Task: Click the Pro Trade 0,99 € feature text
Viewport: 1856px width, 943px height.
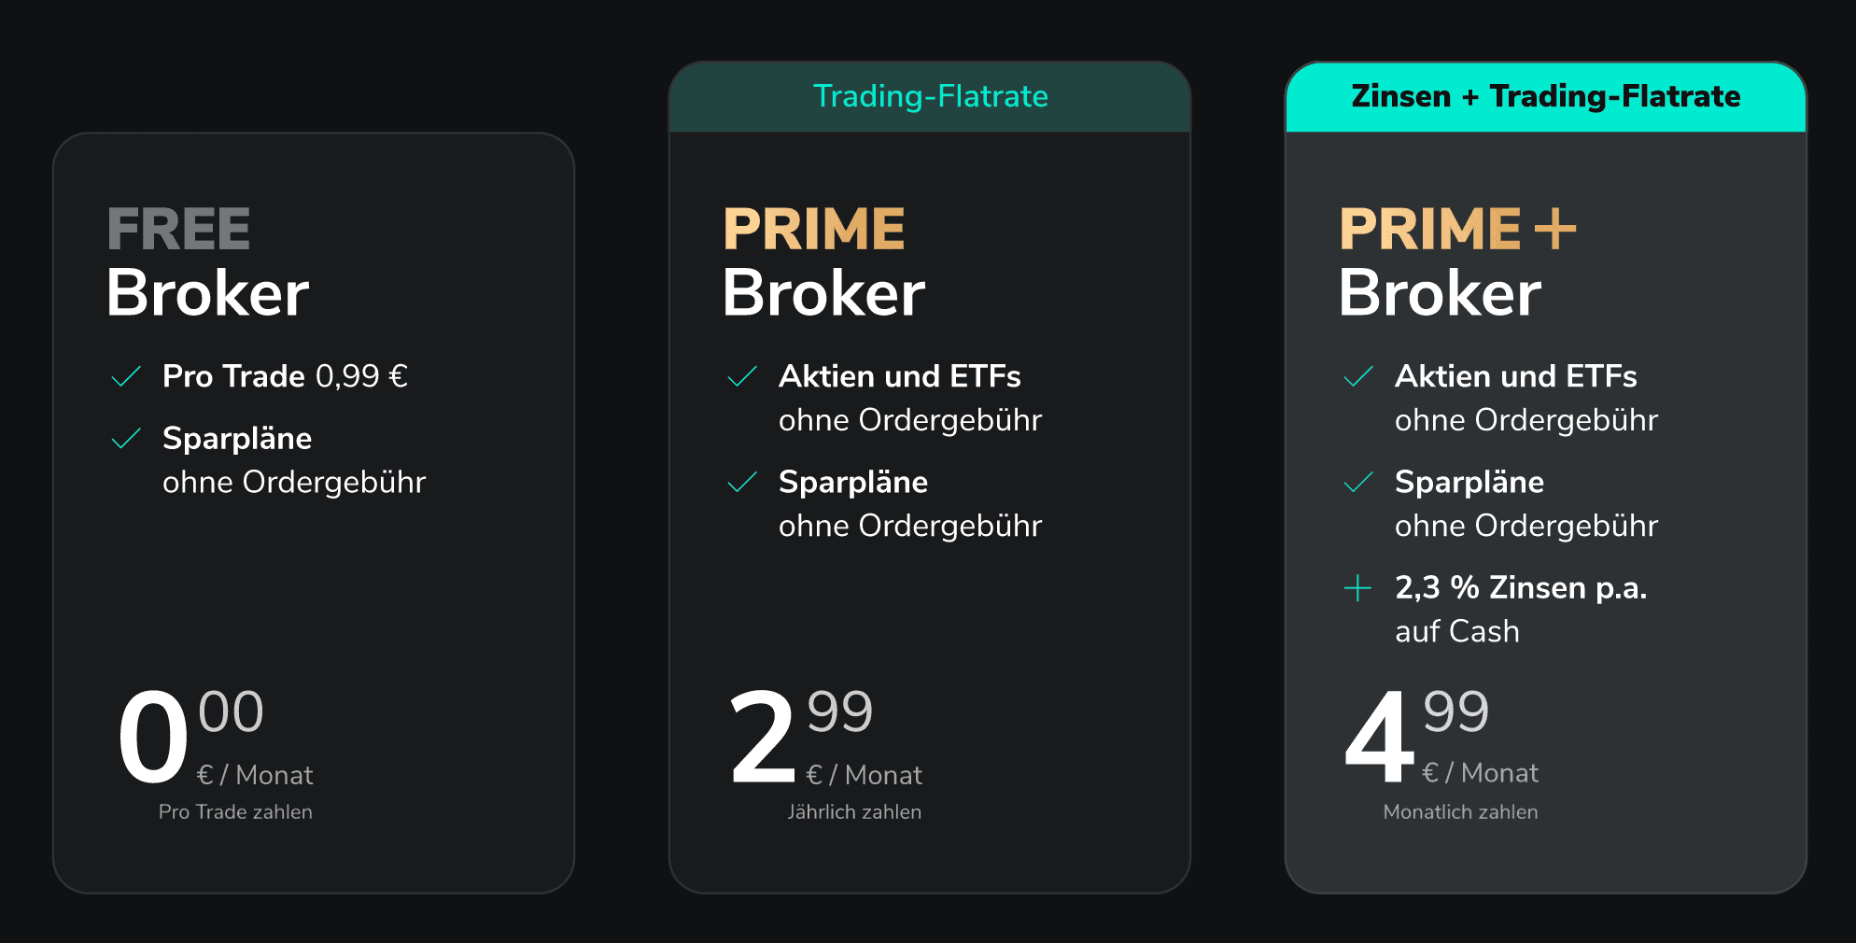Action: click(285, 376)
